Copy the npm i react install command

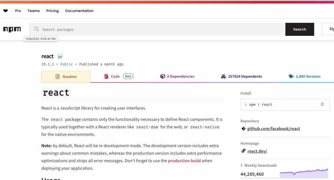pyautogui.click(x=322, y=104)
